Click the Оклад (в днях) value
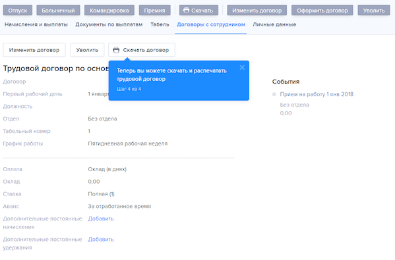 107,169
